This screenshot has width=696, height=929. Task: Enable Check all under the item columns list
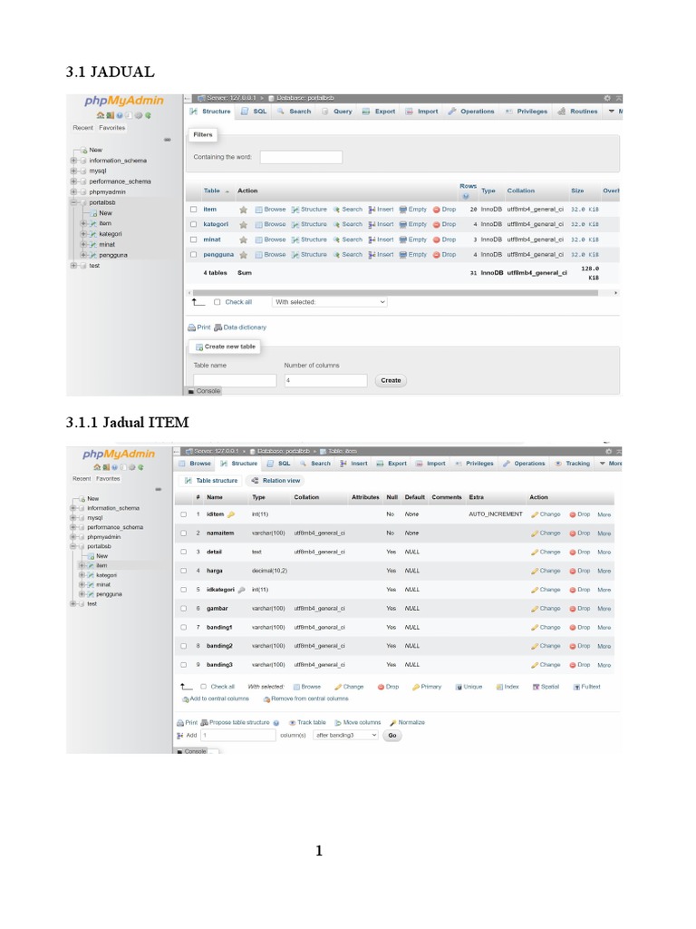[203, 687]
